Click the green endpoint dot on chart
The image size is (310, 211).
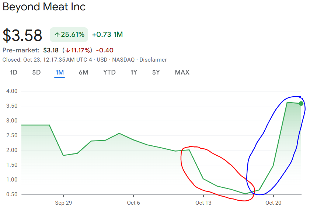tap(301, 104)
